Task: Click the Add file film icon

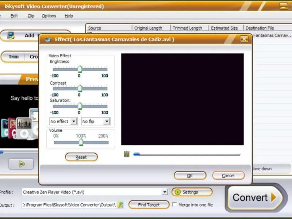Action: coord(11,35)
